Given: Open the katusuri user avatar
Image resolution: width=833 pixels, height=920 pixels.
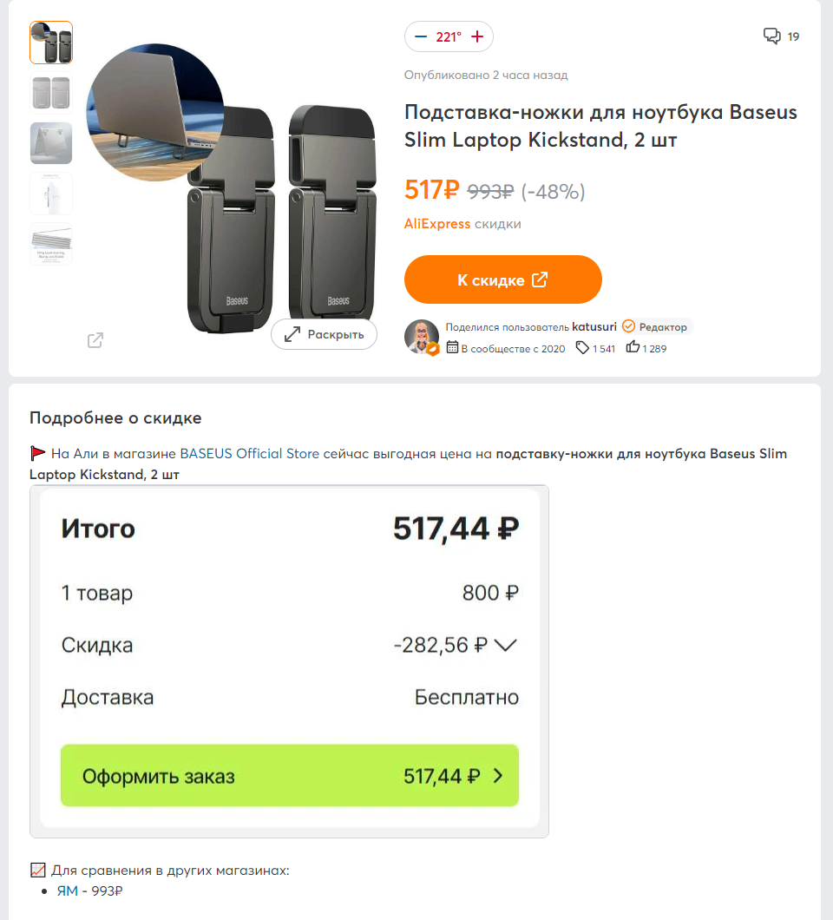Looking at the screenshot, I should (421, 338).
